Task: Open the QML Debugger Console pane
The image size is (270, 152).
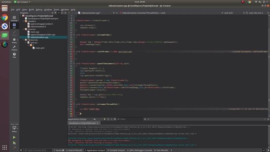Action: pyautogui.click(x=140, y=150)
